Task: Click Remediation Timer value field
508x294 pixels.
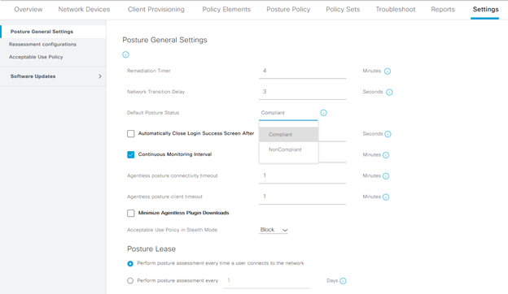Action: coord(302,71)
